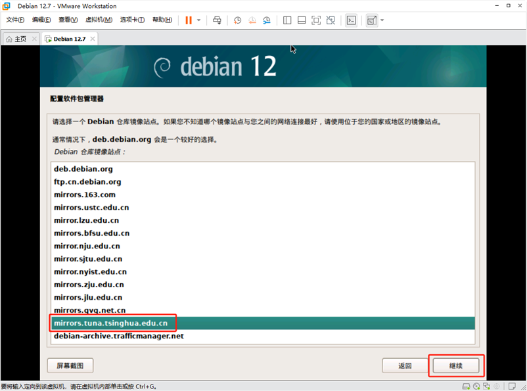This screenshot has height=391, width=527.
Task: Minimize the VMware Workstation window
Action: (497, 6)
